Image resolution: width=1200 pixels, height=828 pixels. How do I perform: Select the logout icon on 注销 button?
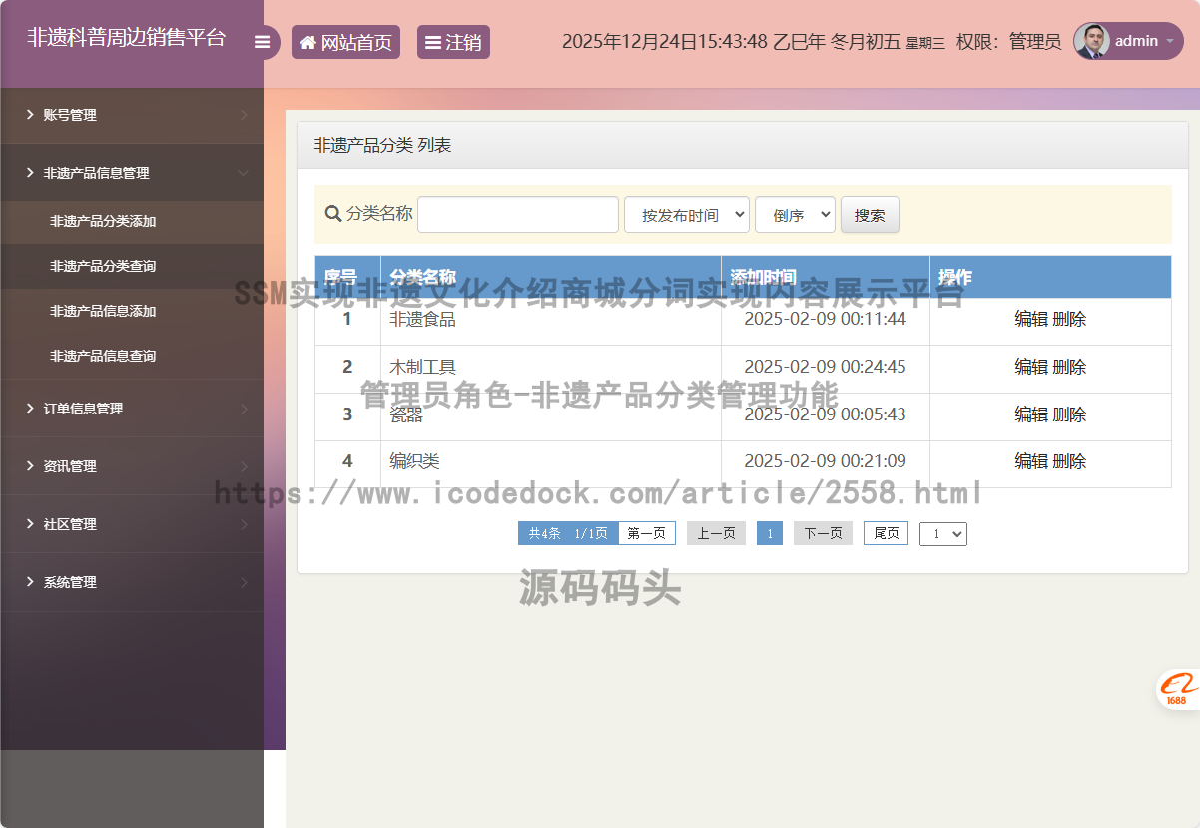click(433, 41)
